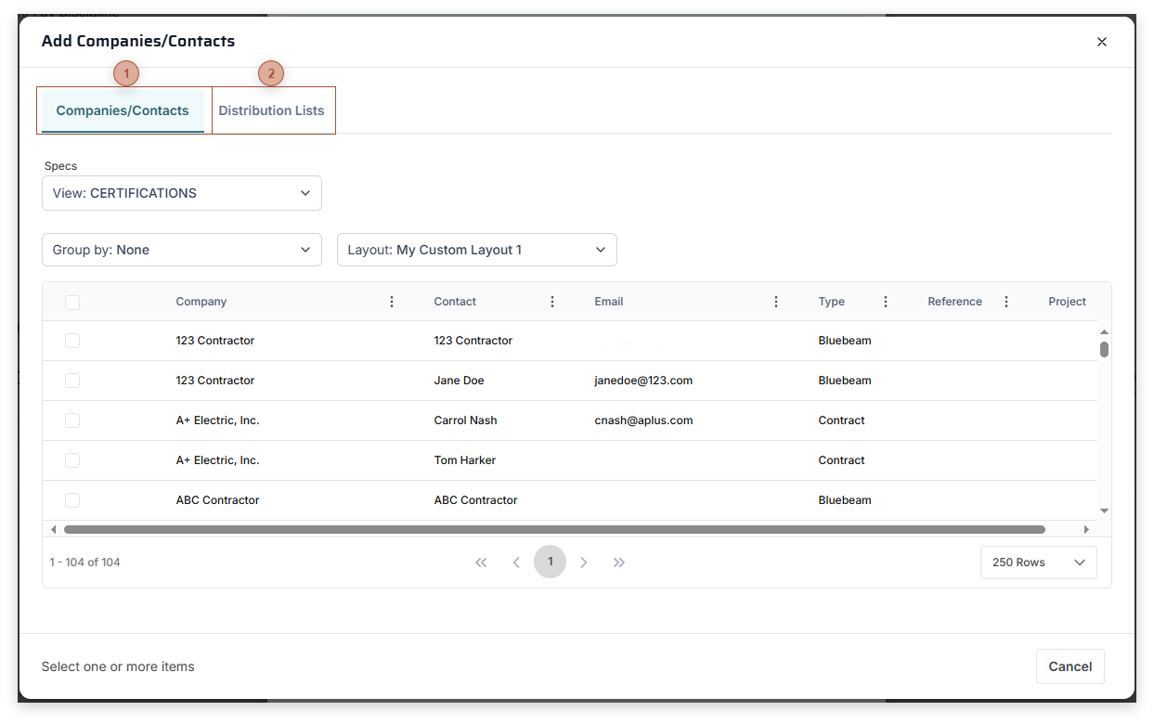Open the Layout: My Custom Layout 1 dropdown
The image size is (1154, 724).
(476, 249)
